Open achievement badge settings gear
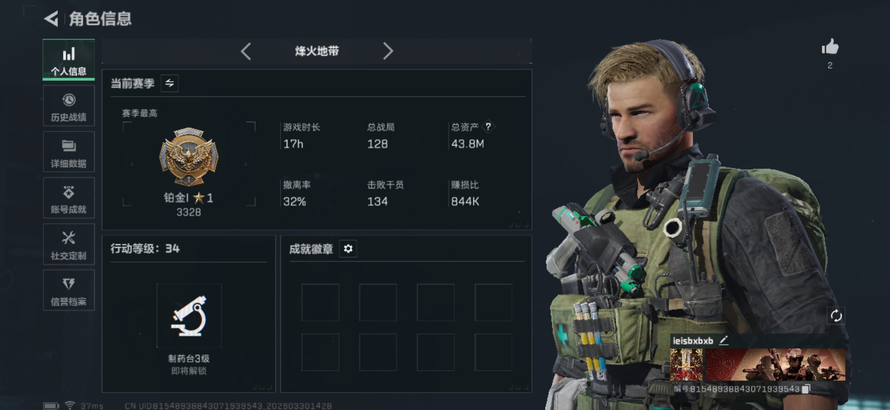 click(x=348, y=249)
